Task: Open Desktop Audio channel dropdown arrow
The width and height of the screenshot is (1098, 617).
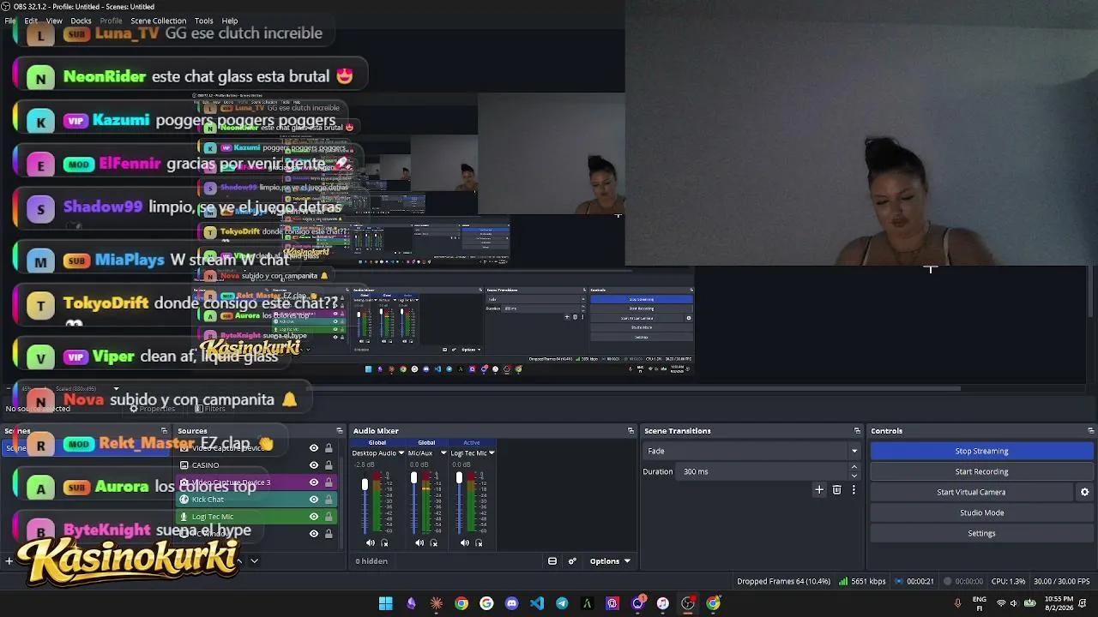Action: (x=401, y=453)
